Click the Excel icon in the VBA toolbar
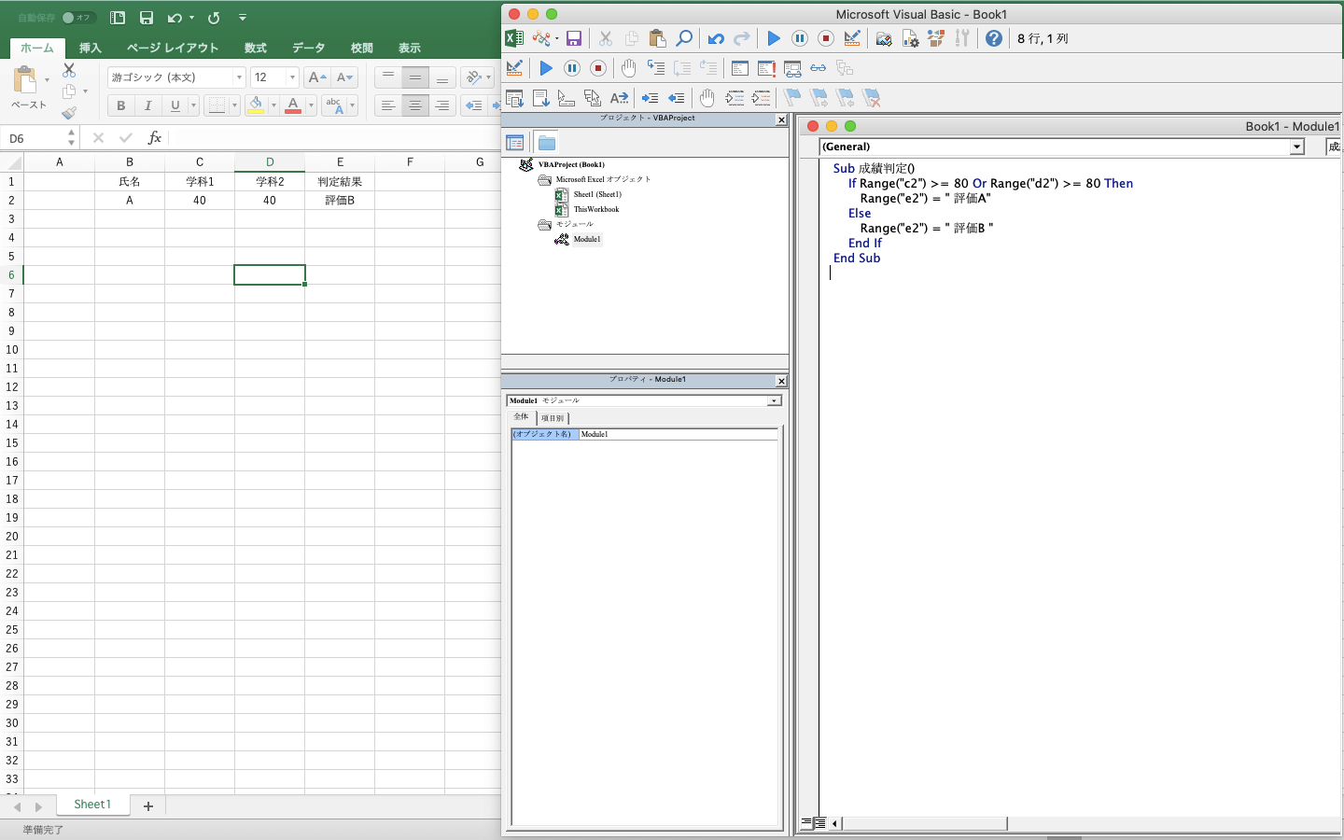The width and height of the screenshot is (1344, 840). click(x=513, y=38)
